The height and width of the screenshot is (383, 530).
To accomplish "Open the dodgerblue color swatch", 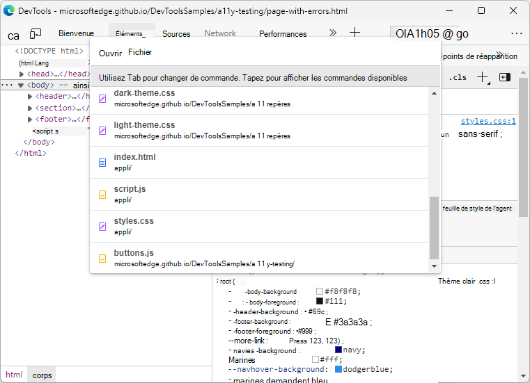I will (338, 369).
